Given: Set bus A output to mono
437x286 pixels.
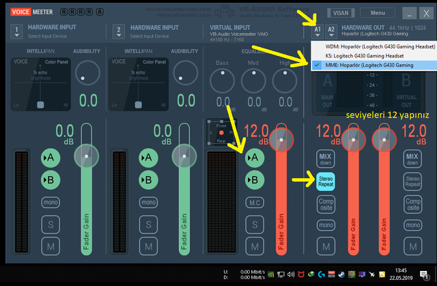Looking at the screenshot, I should click(x=326, y=225).
